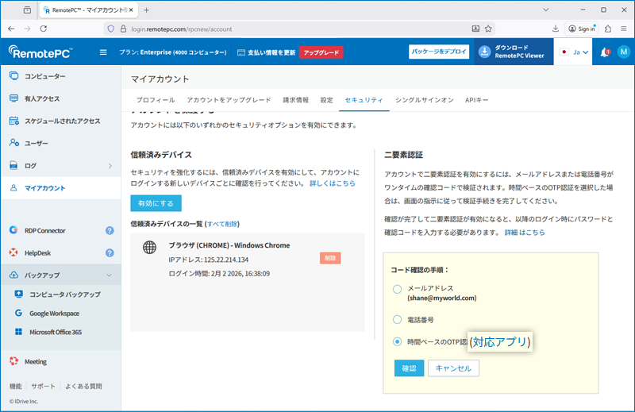Open the notifications bell
Viewport: 635px width, 412px height.
pos(604,52)
